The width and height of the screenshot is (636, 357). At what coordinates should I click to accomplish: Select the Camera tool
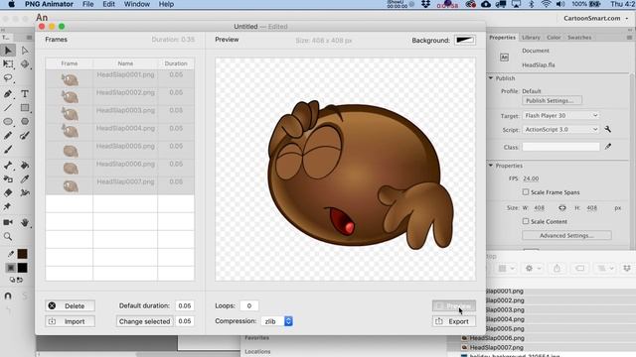(x=8, y=222)
